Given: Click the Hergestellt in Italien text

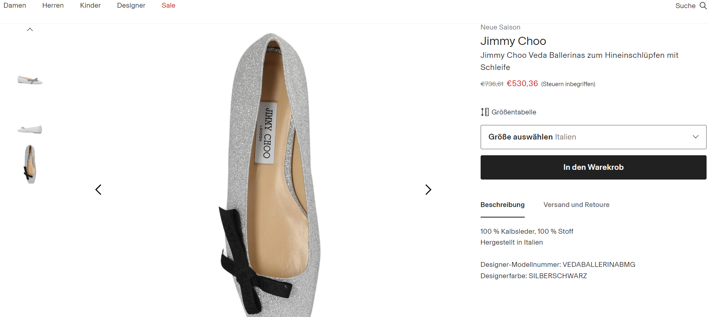Looking at the screenshot, I should pyautogui.click(x=511, y=243).
